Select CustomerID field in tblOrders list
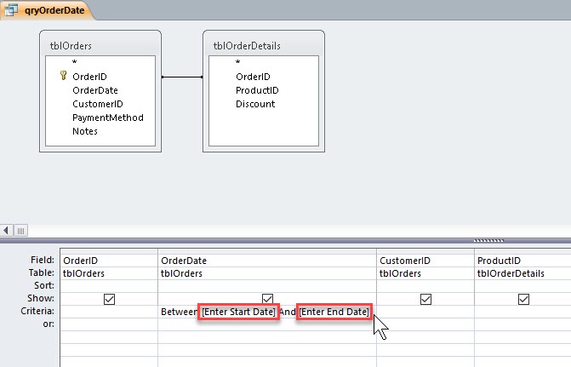The image size is (571, 367). point(98,104)
